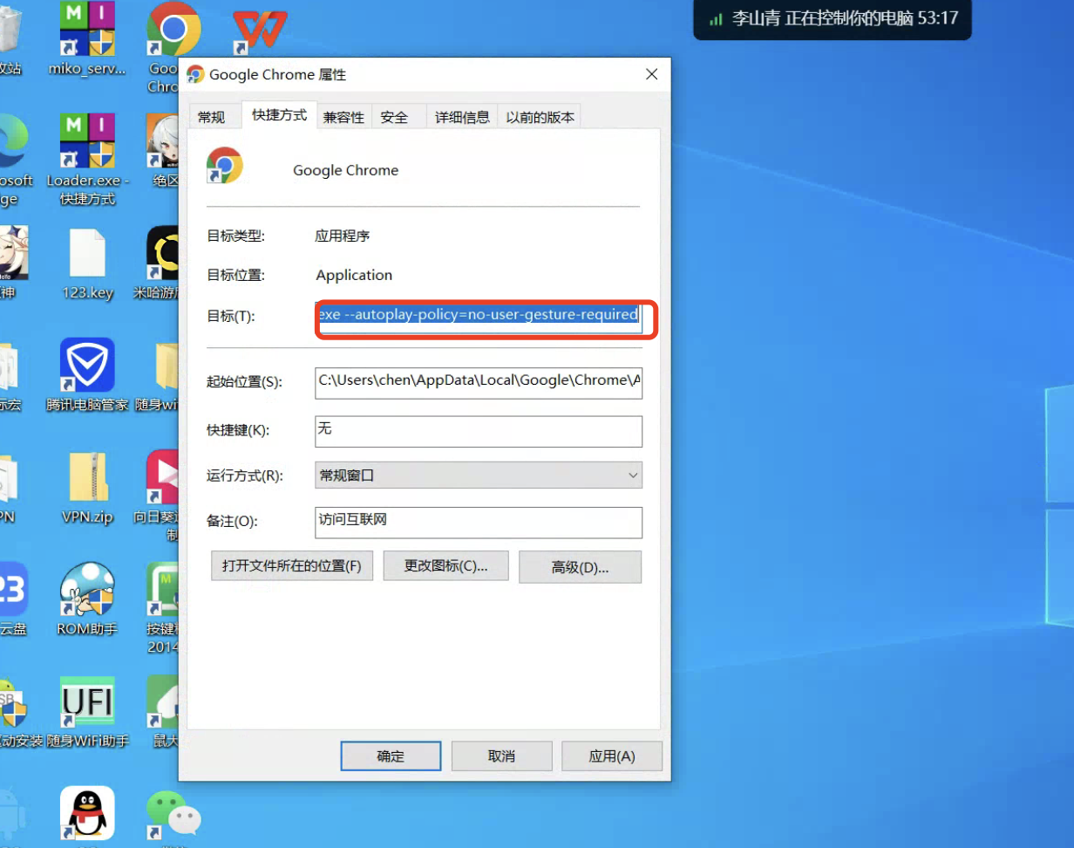The width and height of the screenshot is (1074, 848).
Task: Apply changes with 应用(A) button
Action: point(612,756)
